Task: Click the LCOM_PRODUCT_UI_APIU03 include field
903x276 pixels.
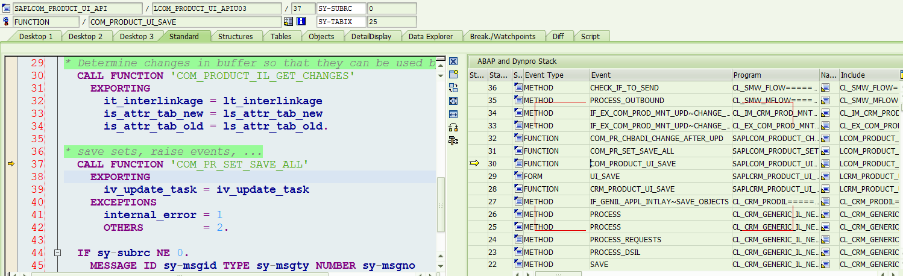Action: tap(216, 9)
